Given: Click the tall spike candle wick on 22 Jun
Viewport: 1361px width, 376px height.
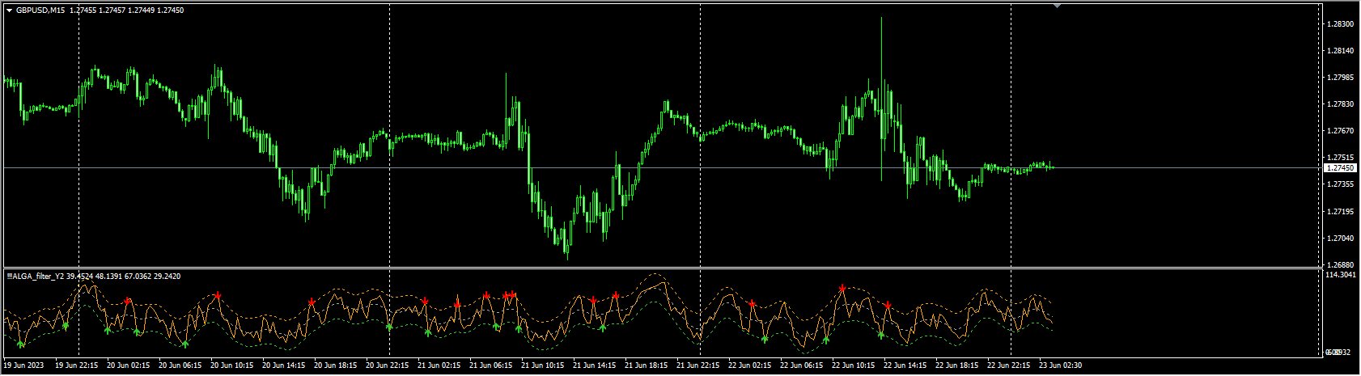Looking at the screenshot, I should tap(881, 49).
